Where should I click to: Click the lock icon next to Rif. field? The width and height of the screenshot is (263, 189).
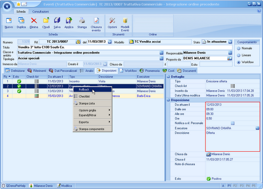[78, 42]
